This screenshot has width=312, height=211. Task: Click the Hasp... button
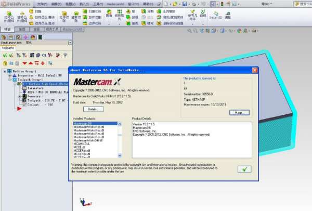239,112
